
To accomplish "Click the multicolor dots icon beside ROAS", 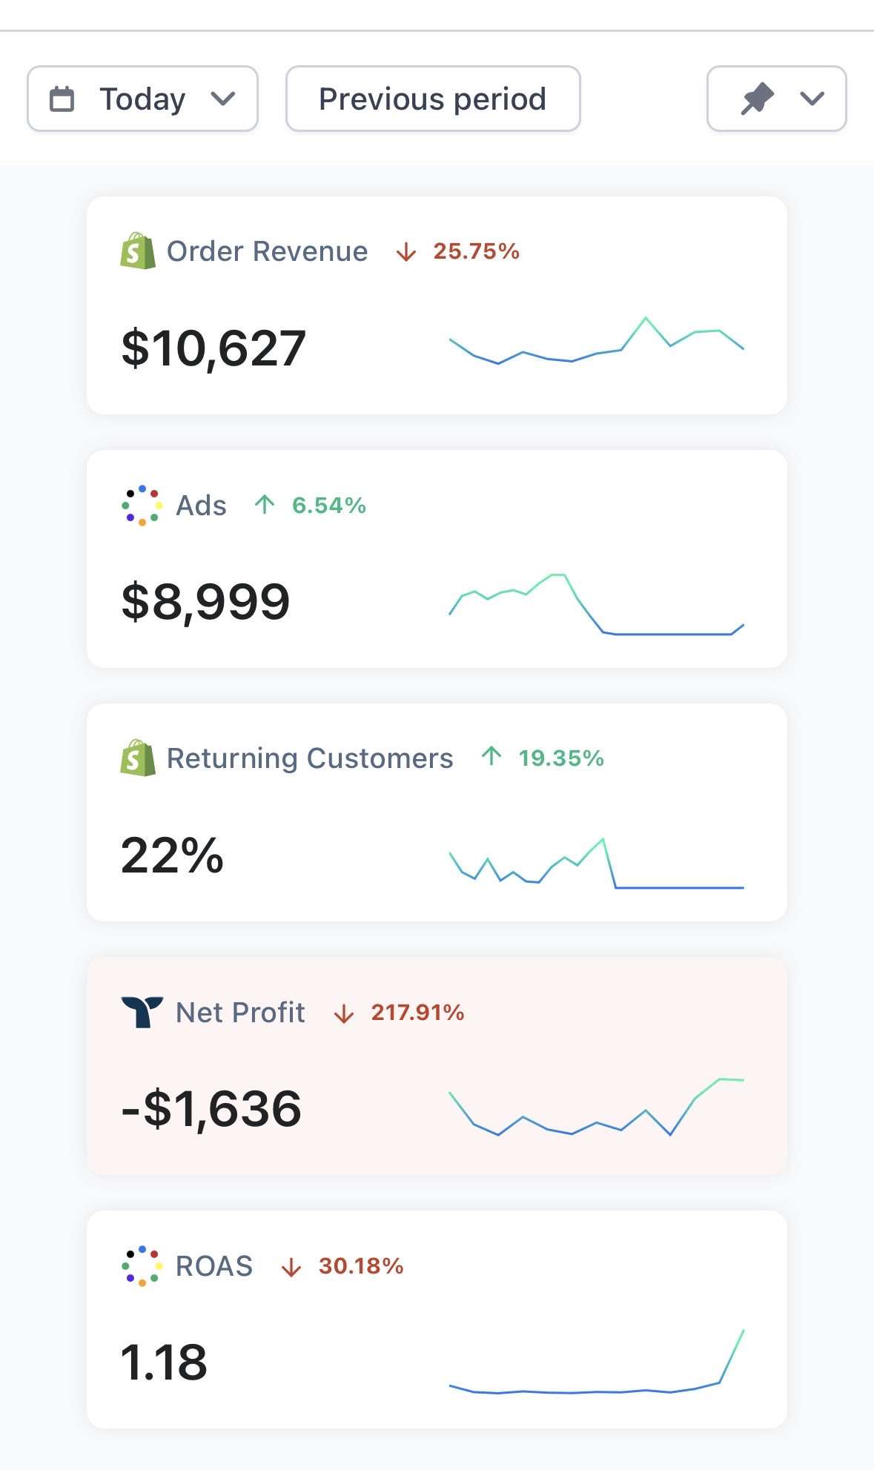I will point(142,1265).
